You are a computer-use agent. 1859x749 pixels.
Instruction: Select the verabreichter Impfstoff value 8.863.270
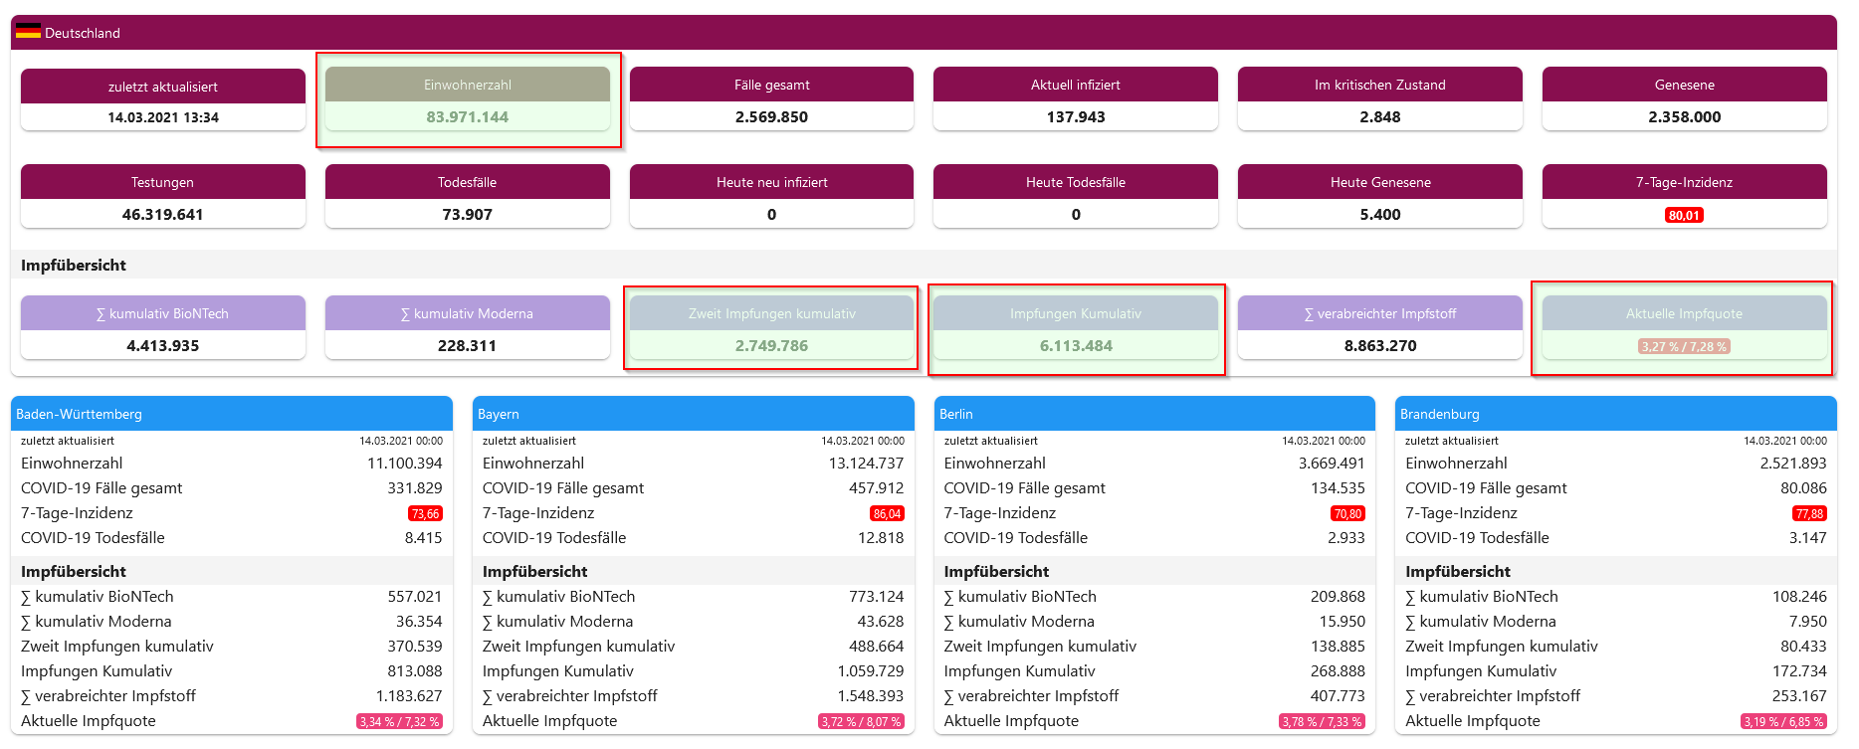(x=1380, y=345)
